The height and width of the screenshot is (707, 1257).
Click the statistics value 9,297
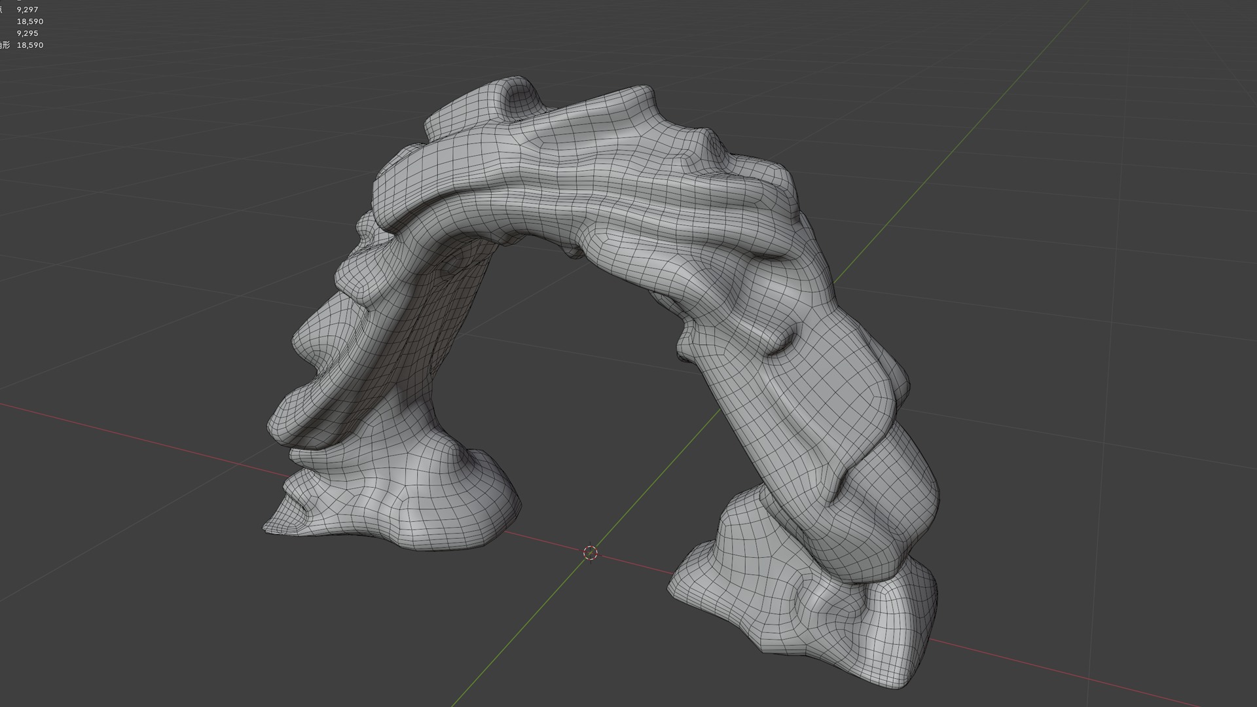(x=27, y=10)
